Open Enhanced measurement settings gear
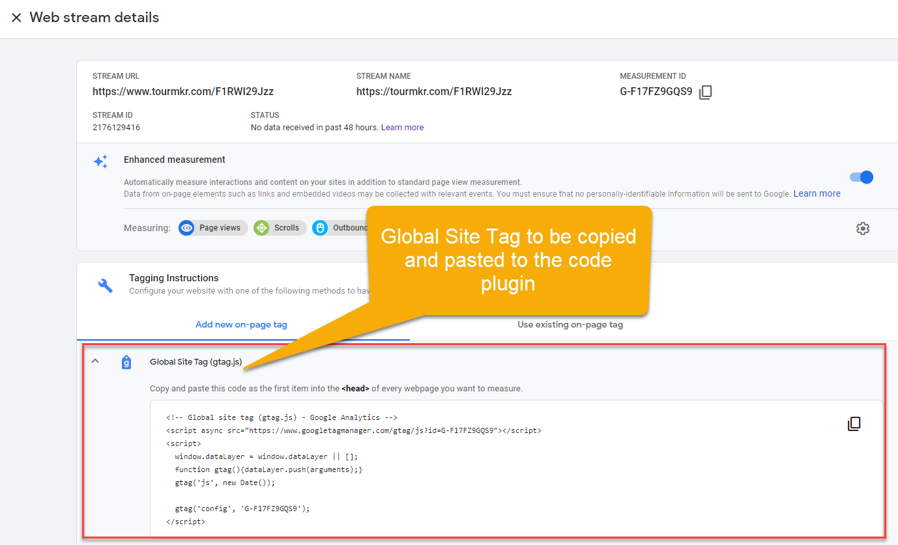 863,229
